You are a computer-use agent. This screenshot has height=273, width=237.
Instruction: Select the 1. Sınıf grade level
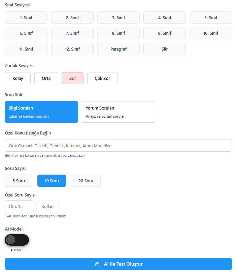point(26,18)
